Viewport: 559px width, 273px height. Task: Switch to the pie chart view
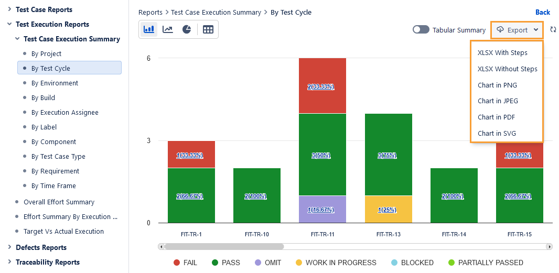pos(187,30)
